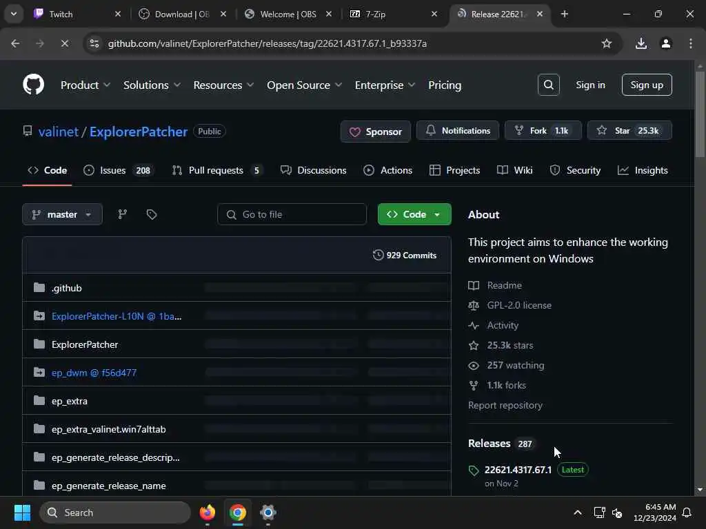This screenshot has width=706, height=529.
Task: Bookmark this page with the star icon
Action: coord(607,43)
